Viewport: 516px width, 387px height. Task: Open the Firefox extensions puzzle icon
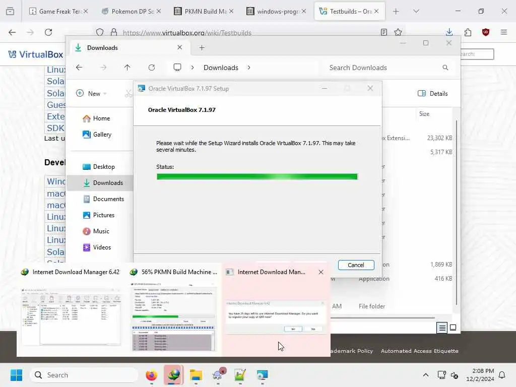[468, 32]
